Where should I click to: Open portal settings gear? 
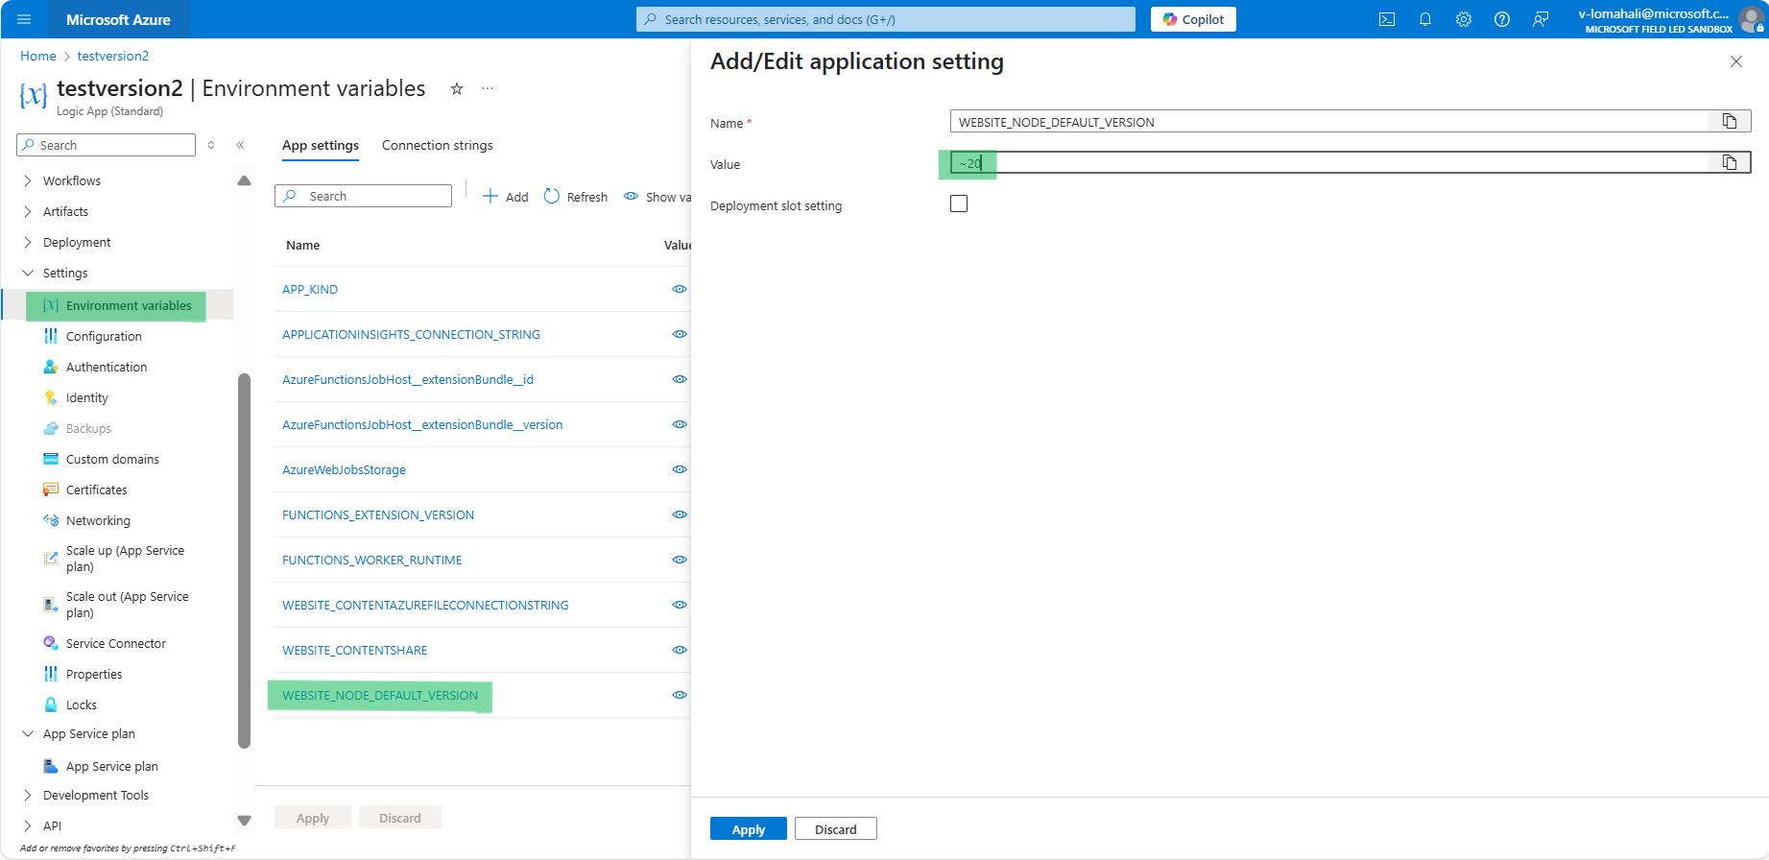pyautogui.click(x=1464, y=19)
